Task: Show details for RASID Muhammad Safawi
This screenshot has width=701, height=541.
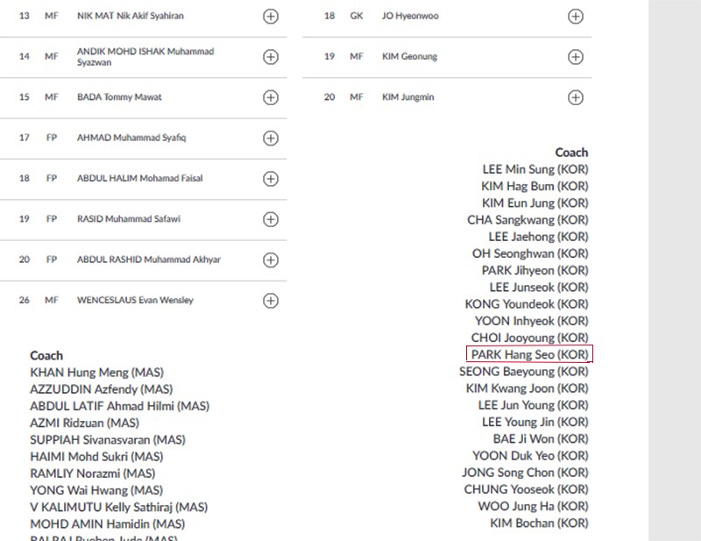Action: click(271, 219)
